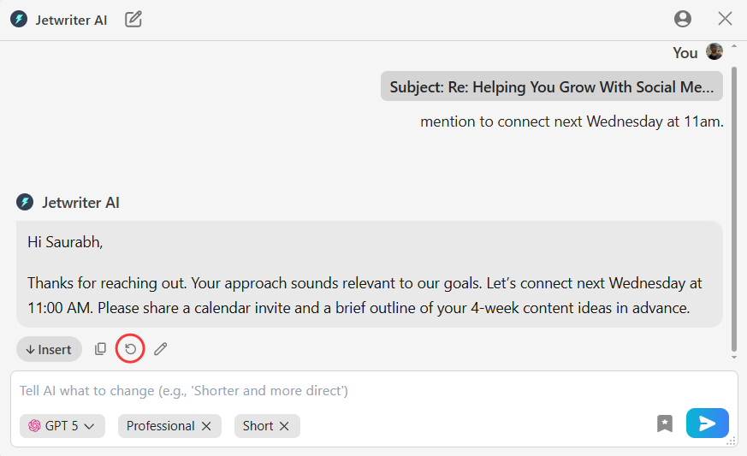Edit the AI response with pencil icon
The image size is (747, 456).
pos(160,349)
